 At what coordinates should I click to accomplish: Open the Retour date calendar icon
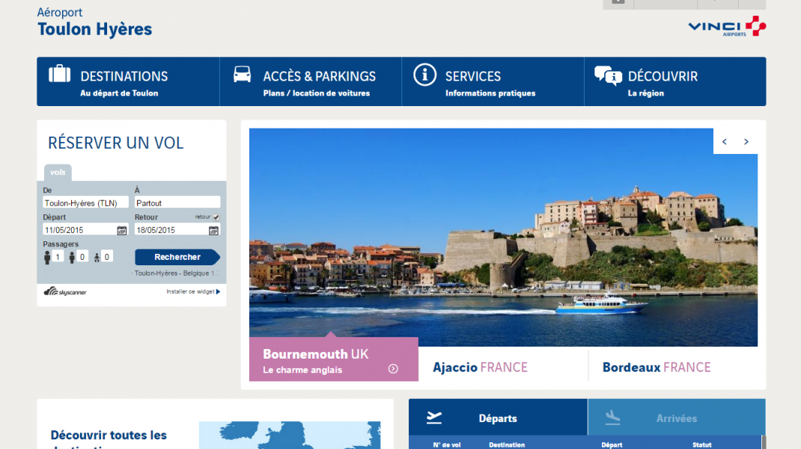pos(213,230)
